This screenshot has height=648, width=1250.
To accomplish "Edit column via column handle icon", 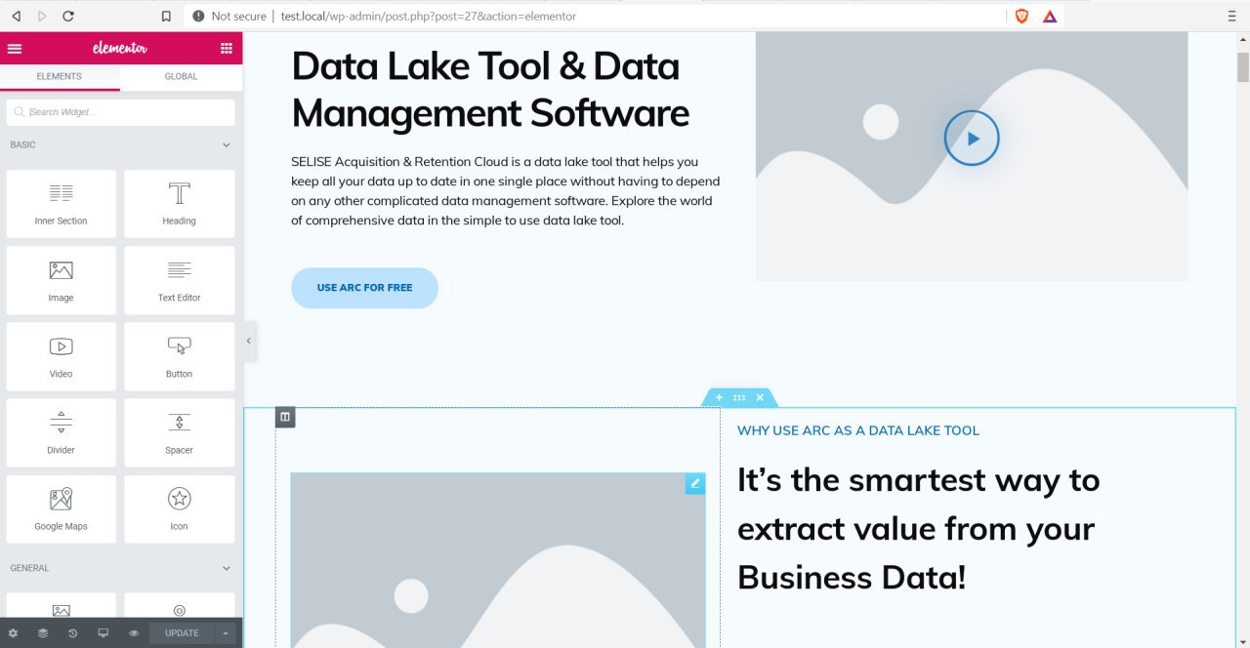I will (285, 417).
